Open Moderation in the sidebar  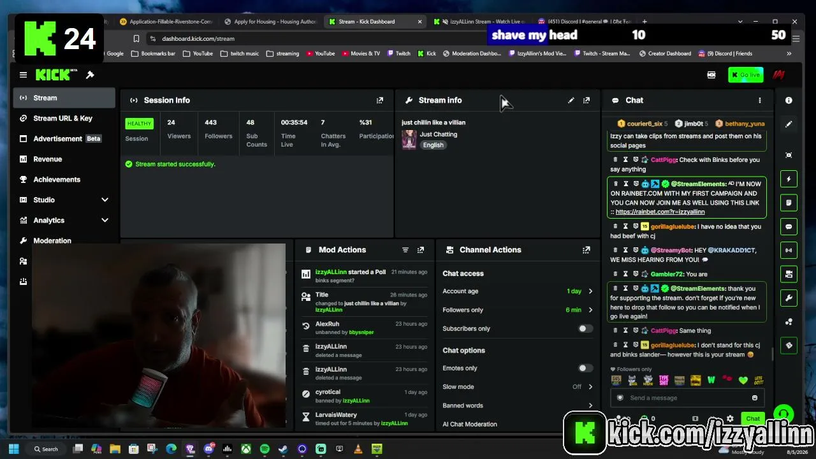(x=64, y=241)
